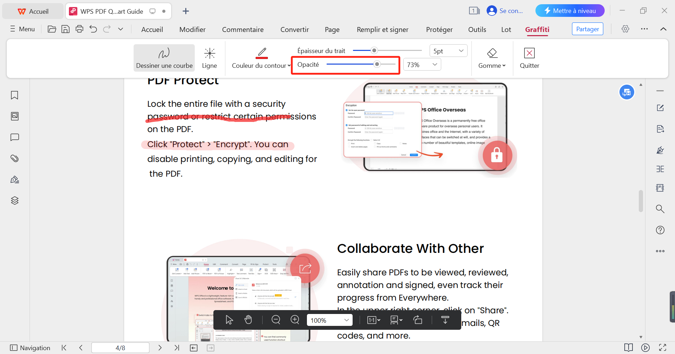The width and height of the screenshot is (675, 354).
Task: Select the Dessiner une courbe tool
Action: tap(164, 58)
